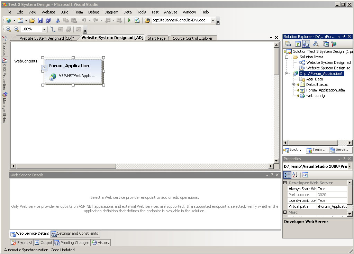
Task: Click the Cut scissors icon
Action: [x=58, y=20]
